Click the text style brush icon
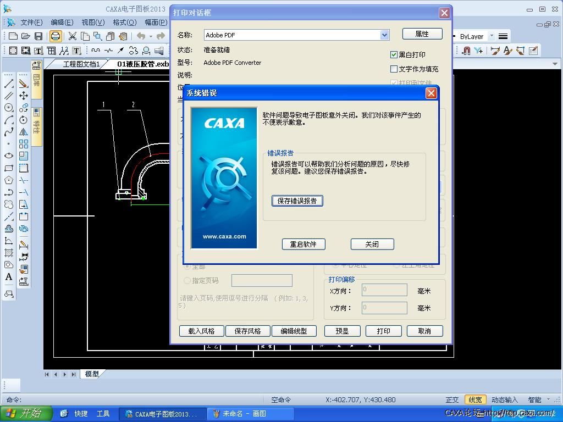The width and height of the screenshot is (563, 422). (507, 51)
